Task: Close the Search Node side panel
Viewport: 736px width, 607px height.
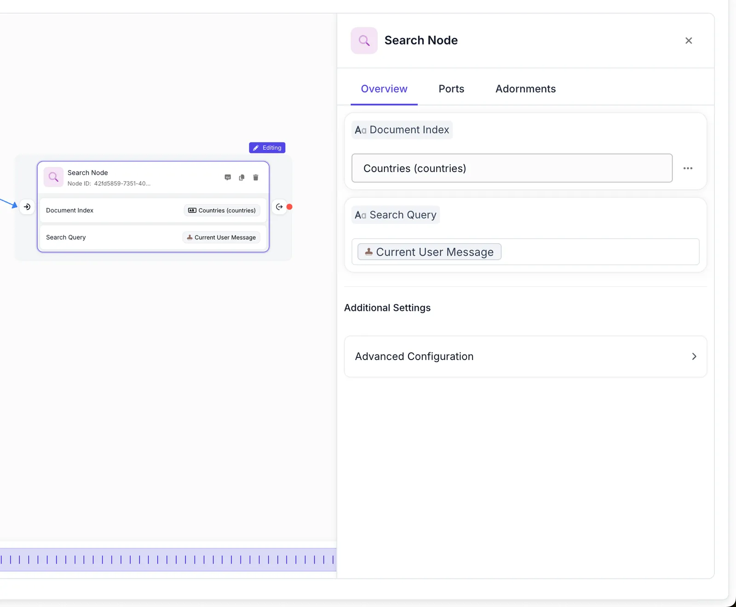Action: [689, 40]
